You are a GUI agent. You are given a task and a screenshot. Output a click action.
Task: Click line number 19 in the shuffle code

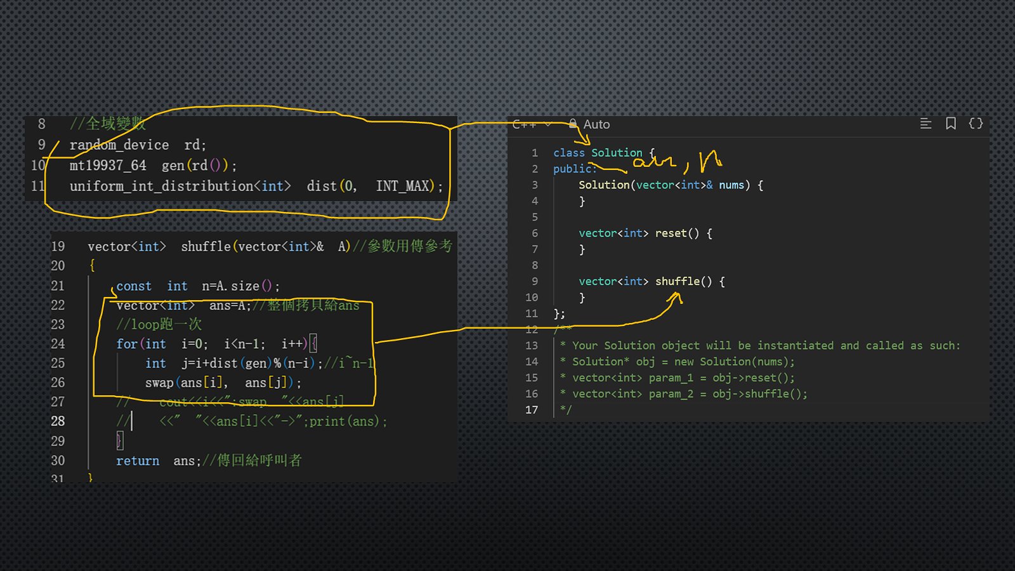click(x=58, y=246)
